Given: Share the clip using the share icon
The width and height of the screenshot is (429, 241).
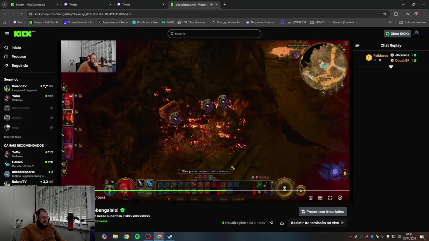Looking at the screenshot, I should tap(271, 223).
